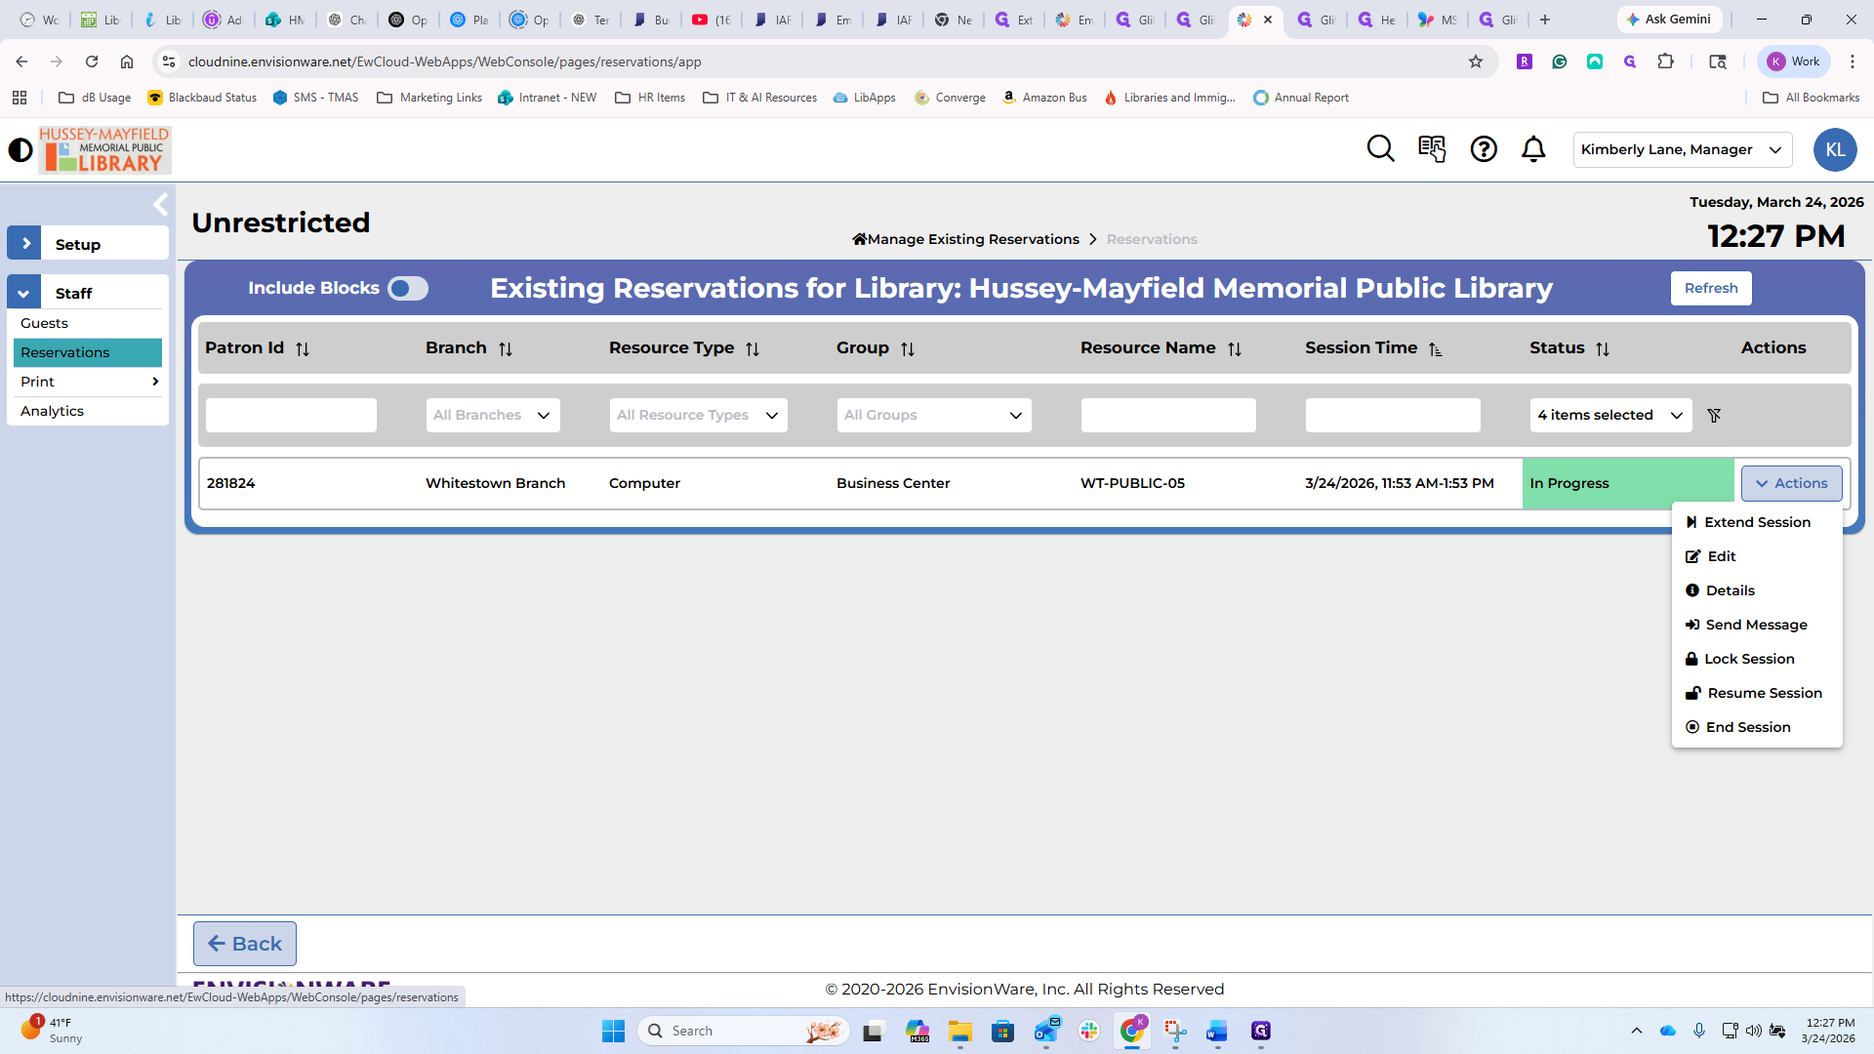Open the All Resource Types dropdown
The image size is (1874, 1054).
coord(698,416)
